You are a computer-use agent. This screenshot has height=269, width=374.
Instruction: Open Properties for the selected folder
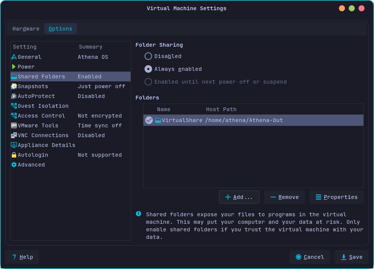336,197
